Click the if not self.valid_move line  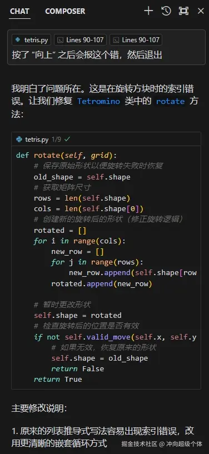pos(115,337)
